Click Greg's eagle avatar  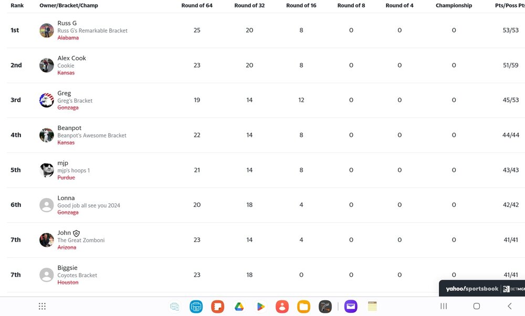point(47,100)
